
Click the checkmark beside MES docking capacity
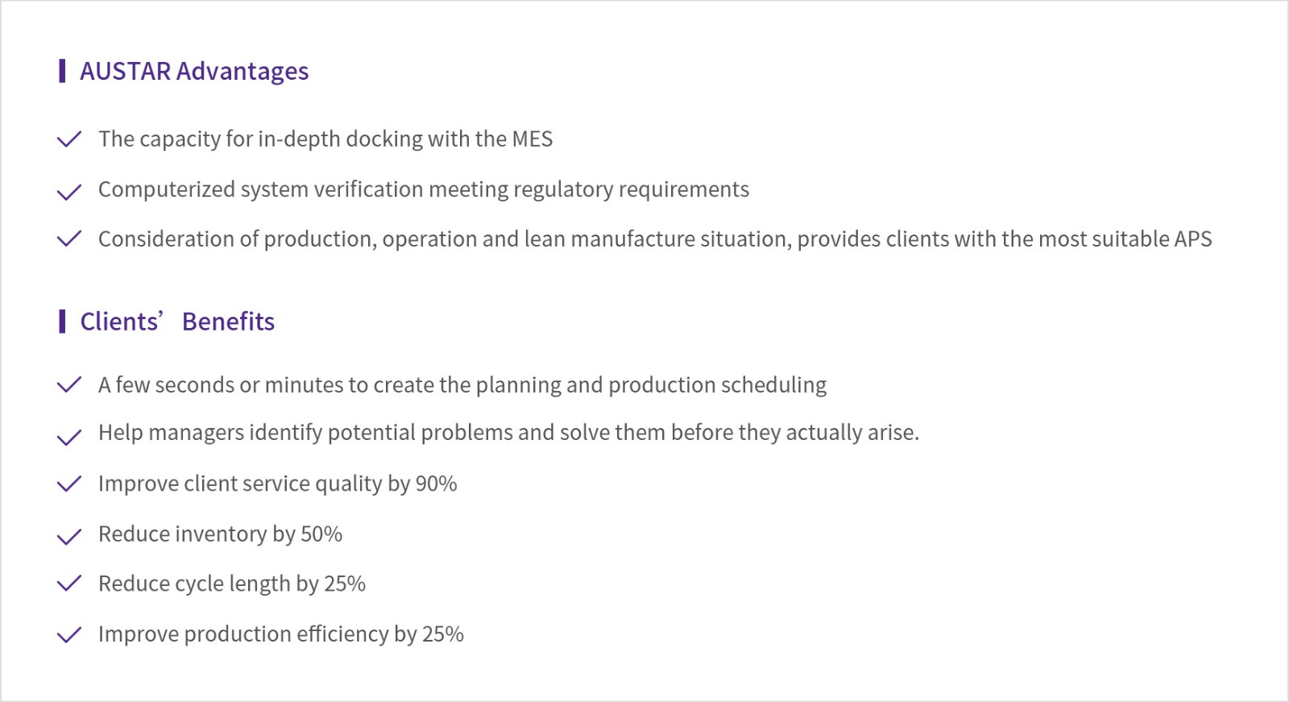pos(69,139)
